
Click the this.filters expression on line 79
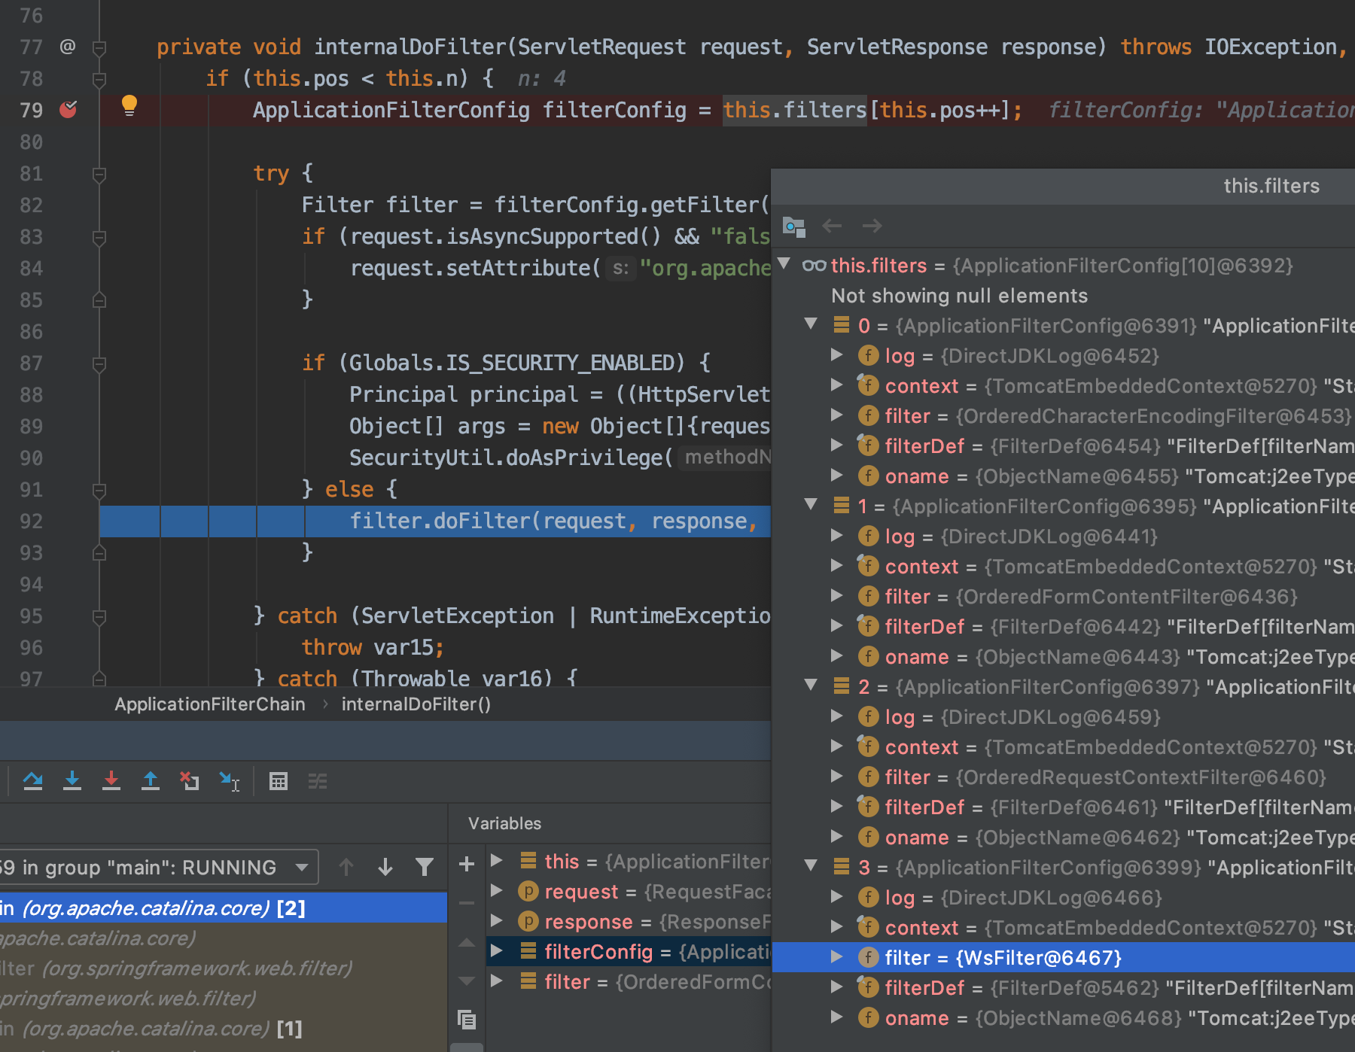click(795, 110)
